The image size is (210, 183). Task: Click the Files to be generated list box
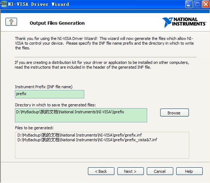click(102, 145)
